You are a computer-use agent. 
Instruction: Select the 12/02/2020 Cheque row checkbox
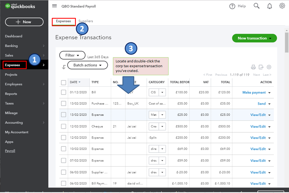[64, 126]
